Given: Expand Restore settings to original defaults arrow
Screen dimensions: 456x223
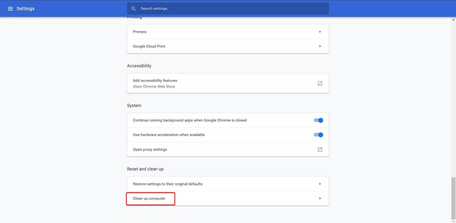Looking at the screenshot, I should point(320,184).
